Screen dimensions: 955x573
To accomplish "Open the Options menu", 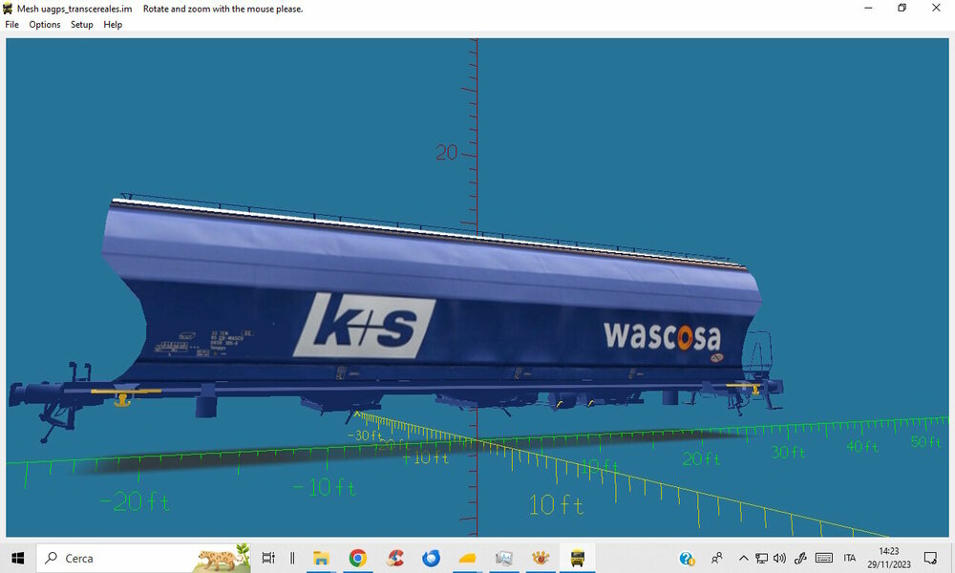I will (45, 25).
